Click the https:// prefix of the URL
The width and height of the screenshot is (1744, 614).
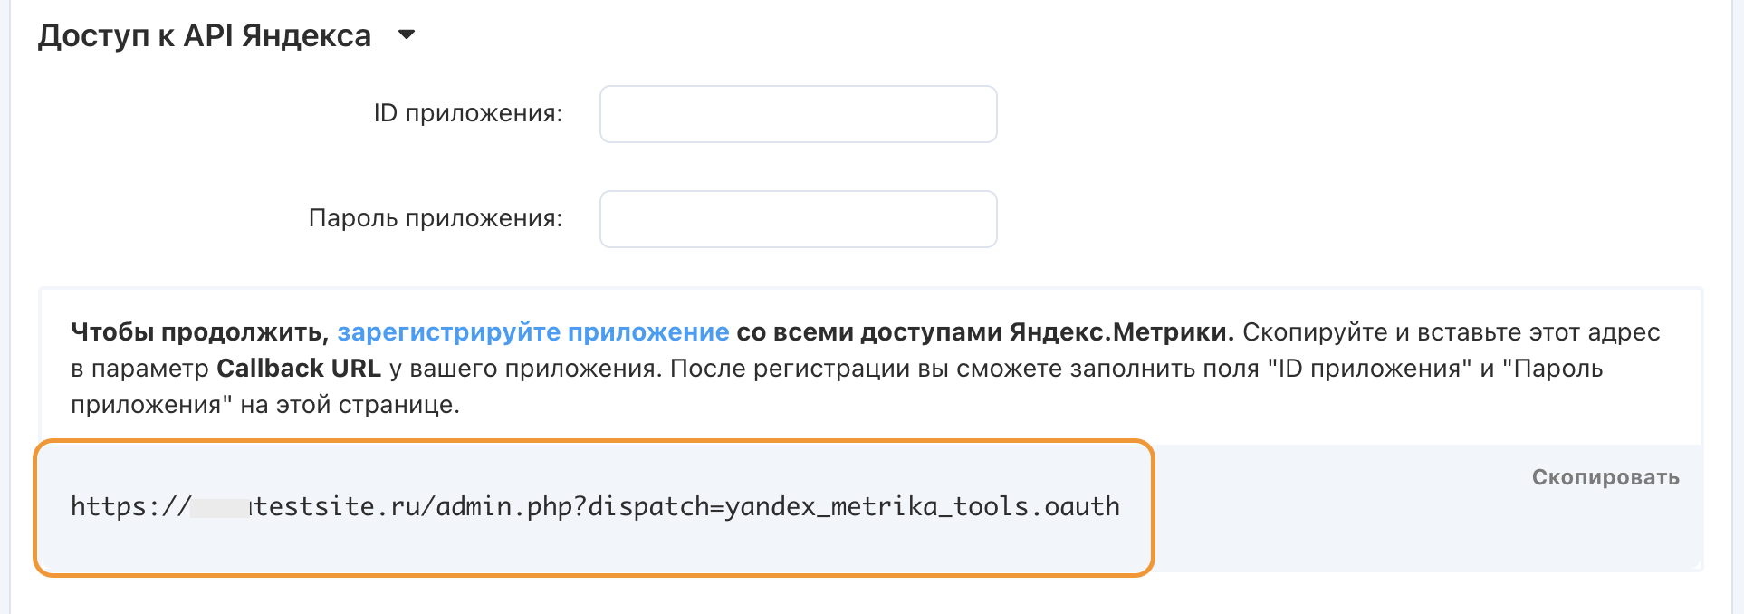pyautogui.click(x=129, y=507)
